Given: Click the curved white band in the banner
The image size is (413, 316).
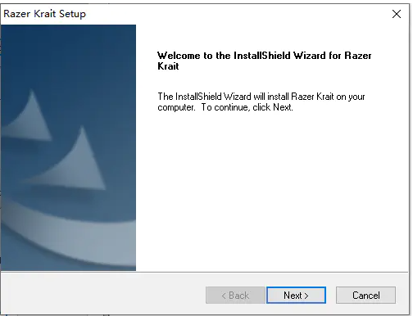Looking at the screenshot, I should pos(68,235).
